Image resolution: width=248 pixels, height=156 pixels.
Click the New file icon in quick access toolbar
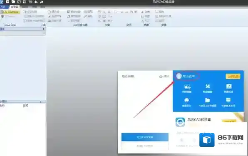7,2
